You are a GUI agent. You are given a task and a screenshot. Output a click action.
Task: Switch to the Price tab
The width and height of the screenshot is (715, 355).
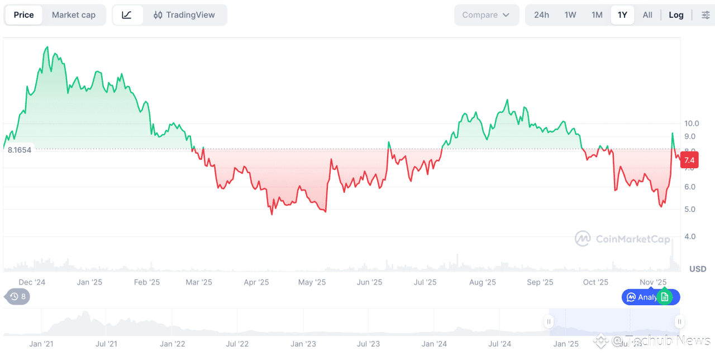pos(24,15)
